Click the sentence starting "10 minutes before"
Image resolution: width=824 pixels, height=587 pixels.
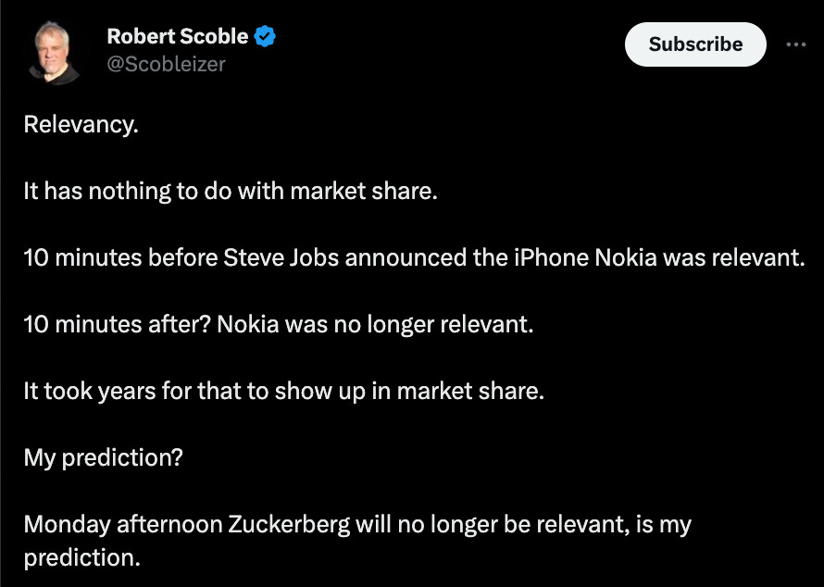click(x=414, y=258)
